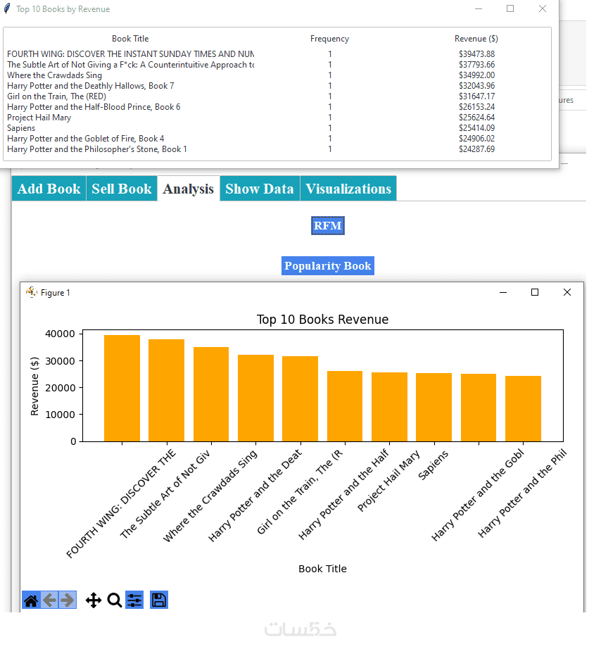The image size is (601, 649).
Task: Select Harry Potter Half-Blood Prince, Book 6 row
Action: [x=277, y=107]
